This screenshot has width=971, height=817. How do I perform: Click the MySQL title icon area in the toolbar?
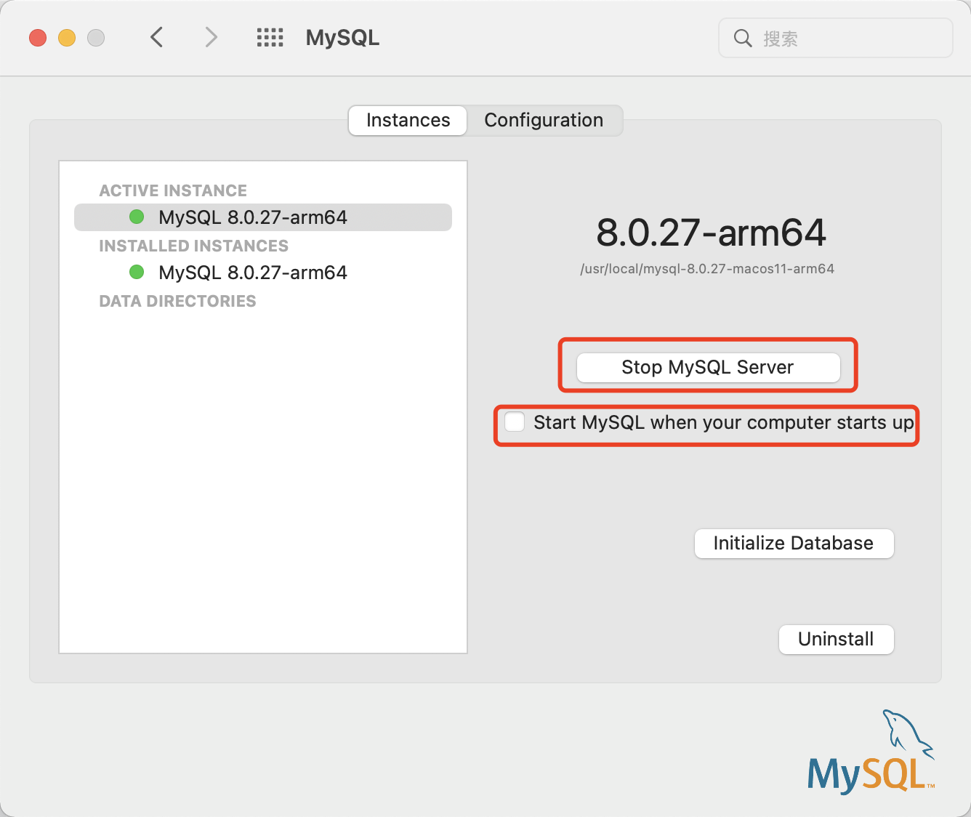click(x=342, y=37)
